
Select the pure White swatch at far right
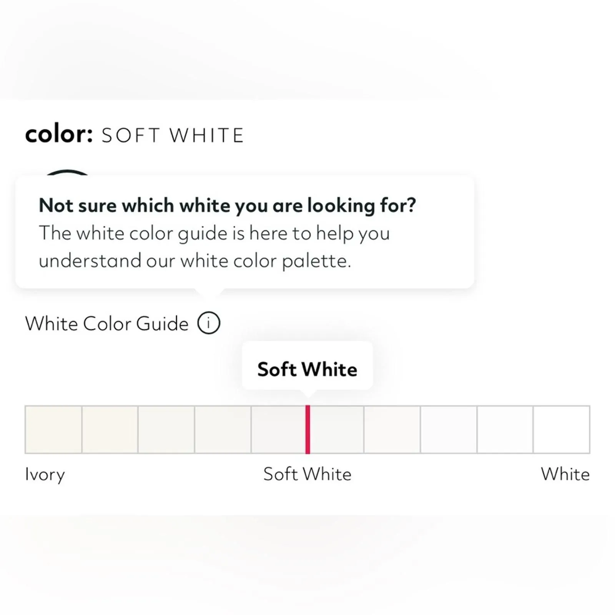pos(562,429)
